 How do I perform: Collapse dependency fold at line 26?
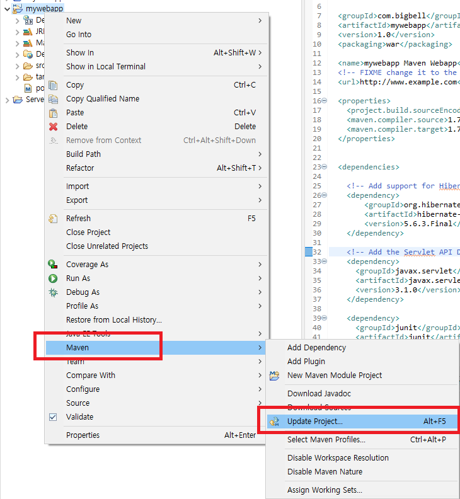(325, 195)
